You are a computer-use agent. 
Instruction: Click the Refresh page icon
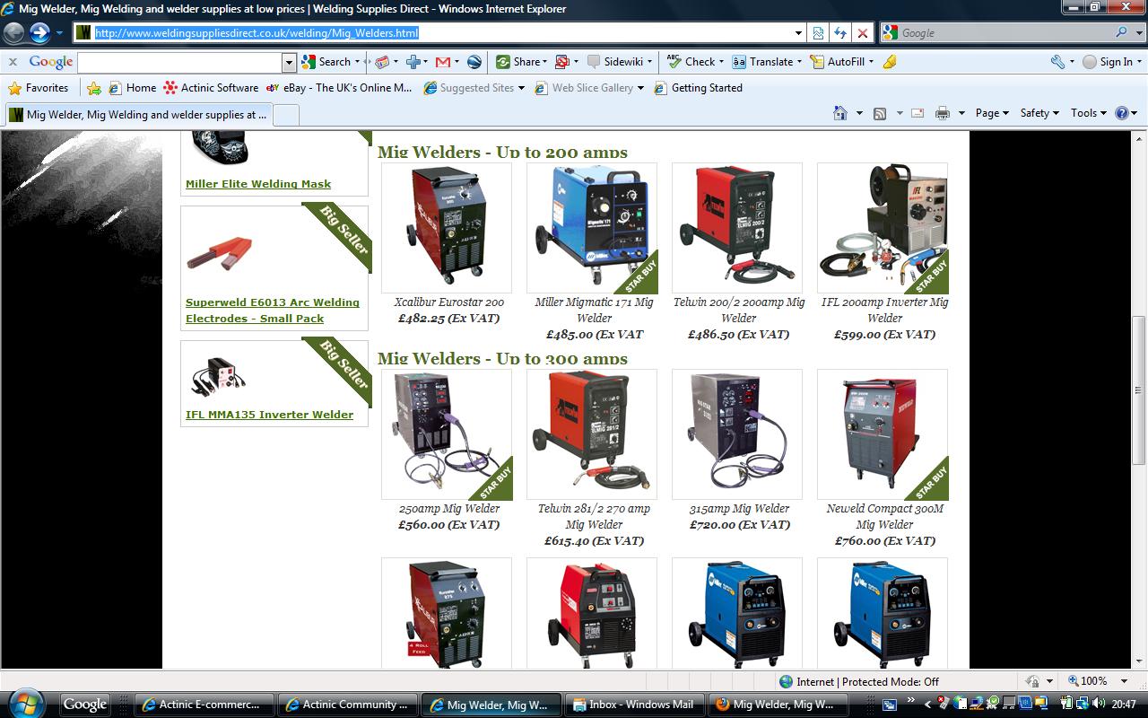point(840,33)
